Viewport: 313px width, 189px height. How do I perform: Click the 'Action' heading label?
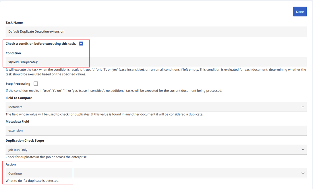(11, 164)
